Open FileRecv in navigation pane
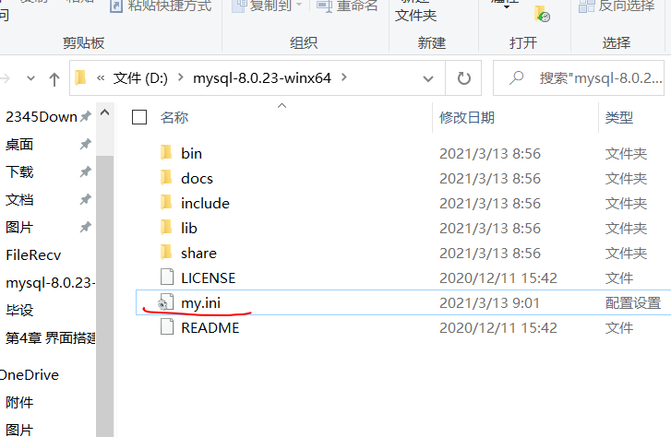Image resolution: width=671 pixels, height=437 pixels. [x=33, y=255]
